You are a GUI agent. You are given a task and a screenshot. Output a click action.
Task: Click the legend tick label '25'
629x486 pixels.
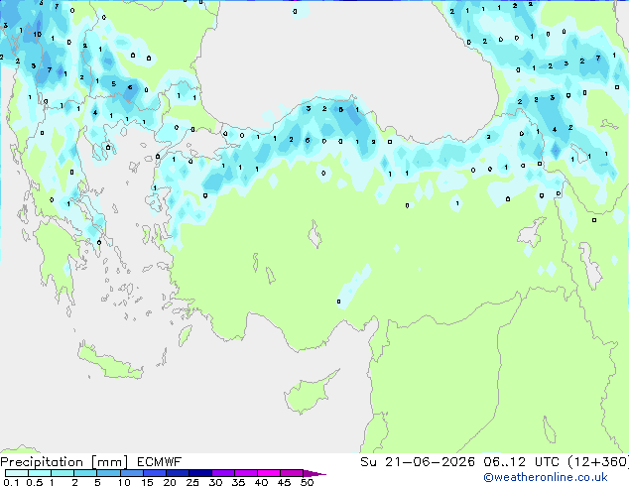(192, 482)
